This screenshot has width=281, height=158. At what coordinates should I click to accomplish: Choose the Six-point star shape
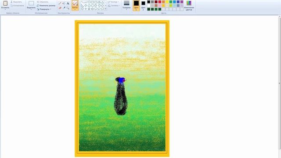click(93, 9)
